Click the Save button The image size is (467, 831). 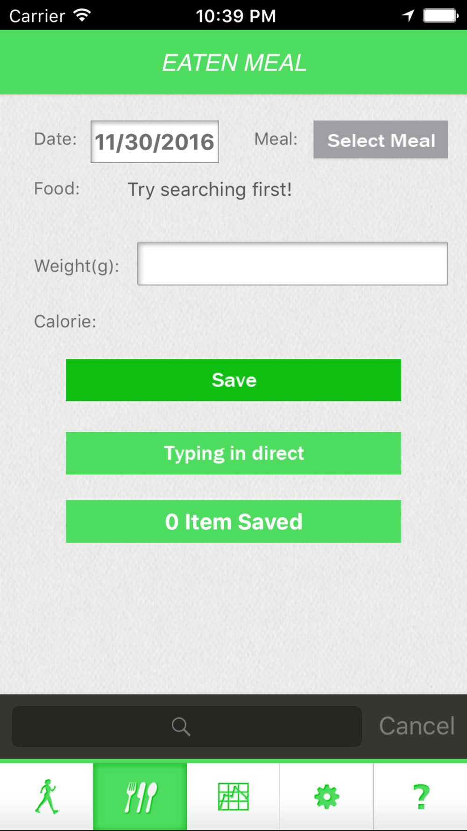[x=233, y=380]
